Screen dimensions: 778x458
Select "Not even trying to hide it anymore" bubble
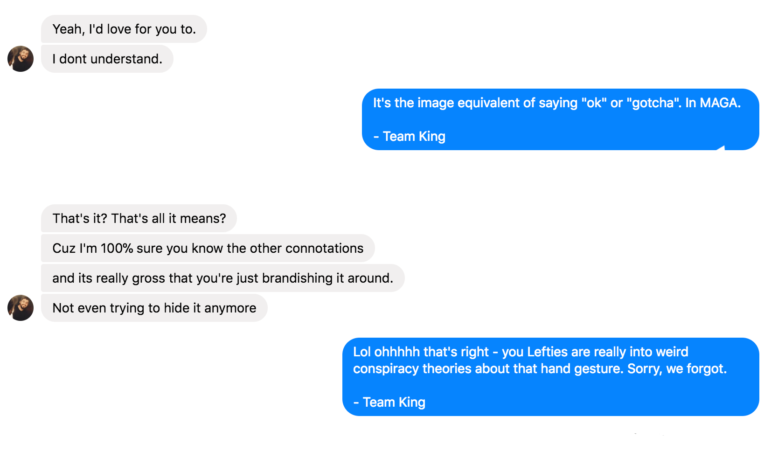coord(154,308)
